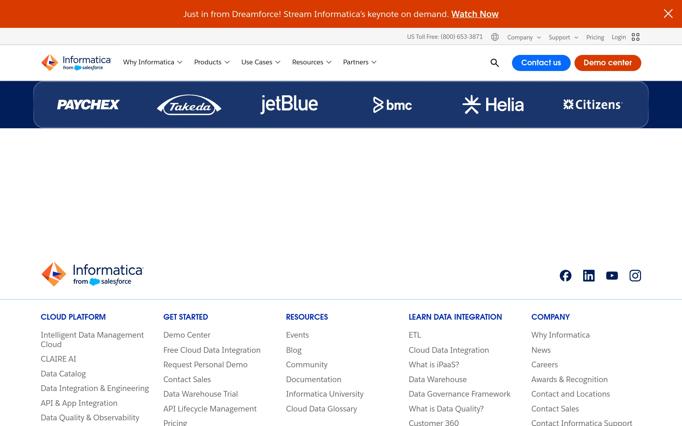This screenshot has width=682, height=426.
Task: Open the CLAIRE AI footer link
Action: (58, 359)
